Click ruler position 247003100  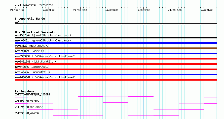tap(17, 10)
